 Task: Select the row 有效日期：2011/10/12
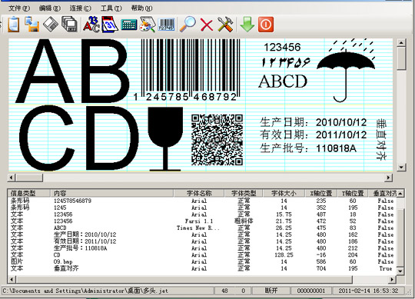click(x=202, y=241)
